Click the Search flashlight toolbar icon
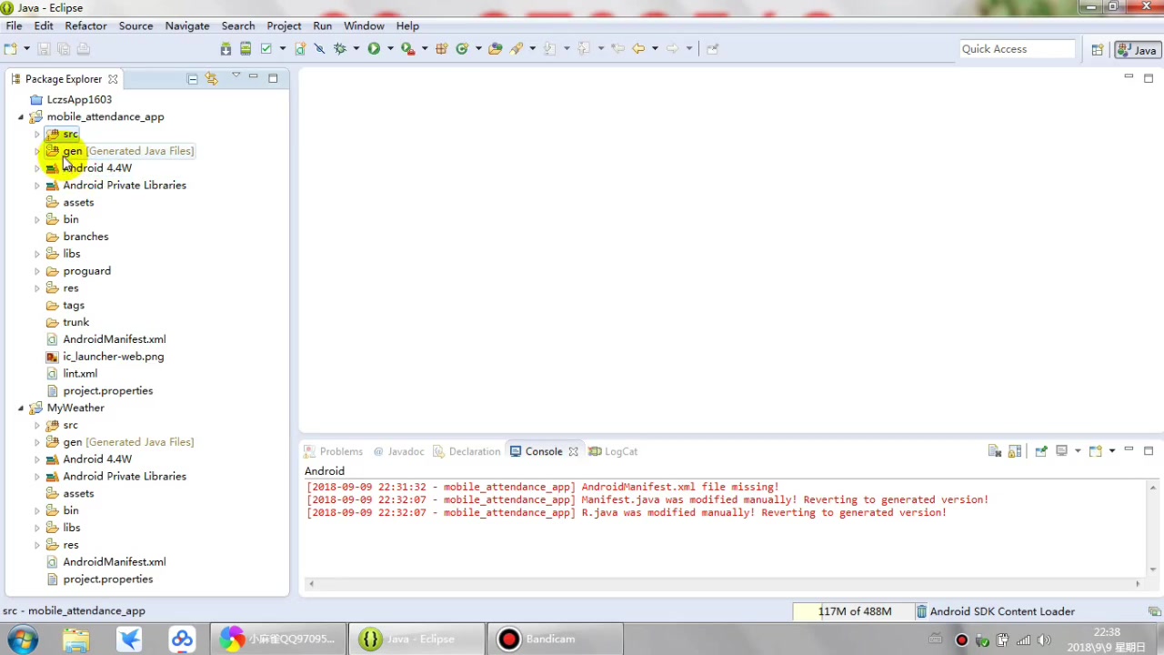The height and width of the screenshot is (655, 1164). [x=517, y=49]
